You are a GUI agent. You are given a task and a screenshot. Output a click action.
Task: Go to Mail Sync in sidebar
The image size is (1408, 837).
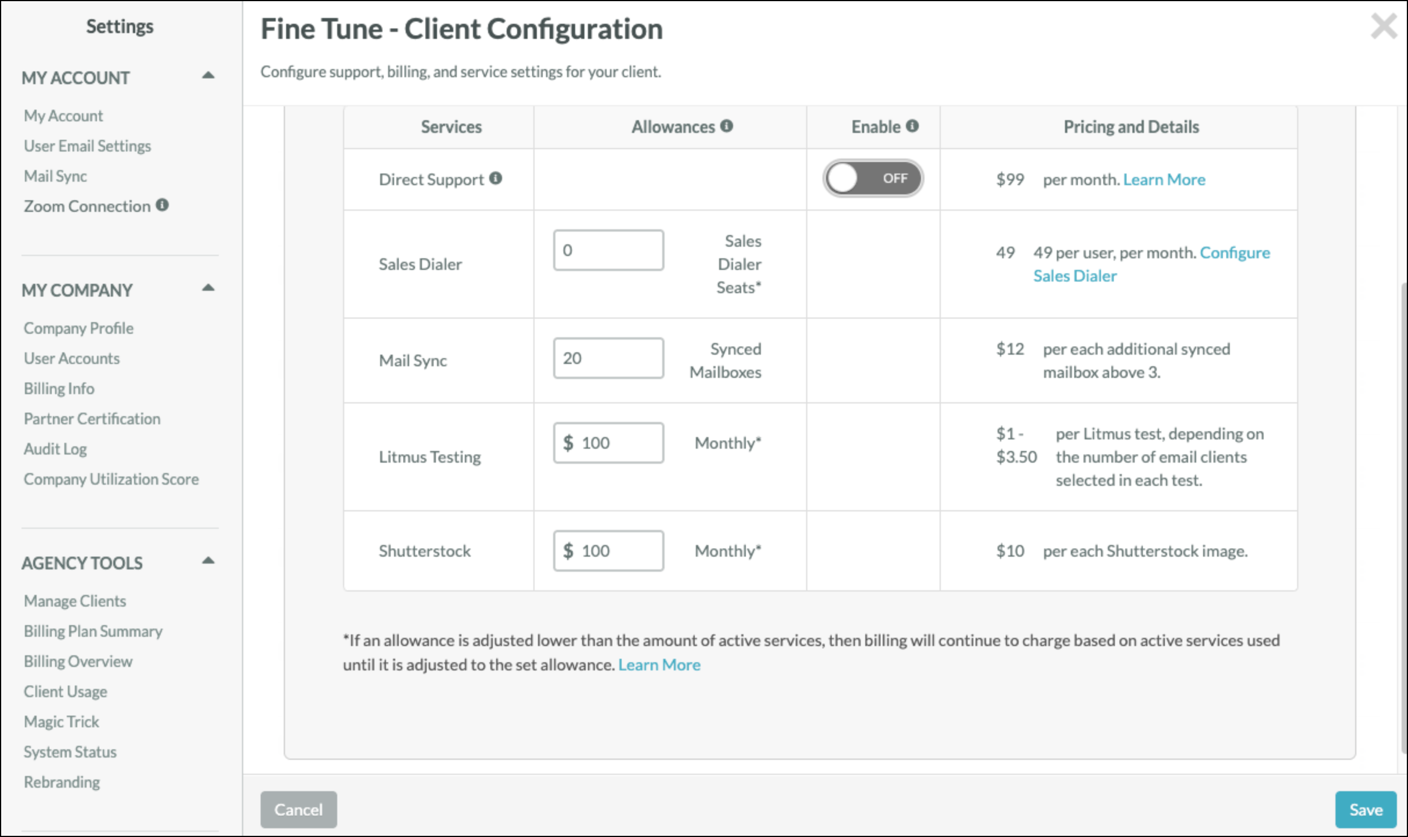pos(56,176)
